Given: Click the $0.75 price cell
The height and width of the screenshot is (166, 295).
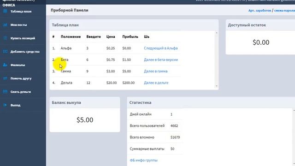Looking at the screenshot, I should click(x=111, y=59).
